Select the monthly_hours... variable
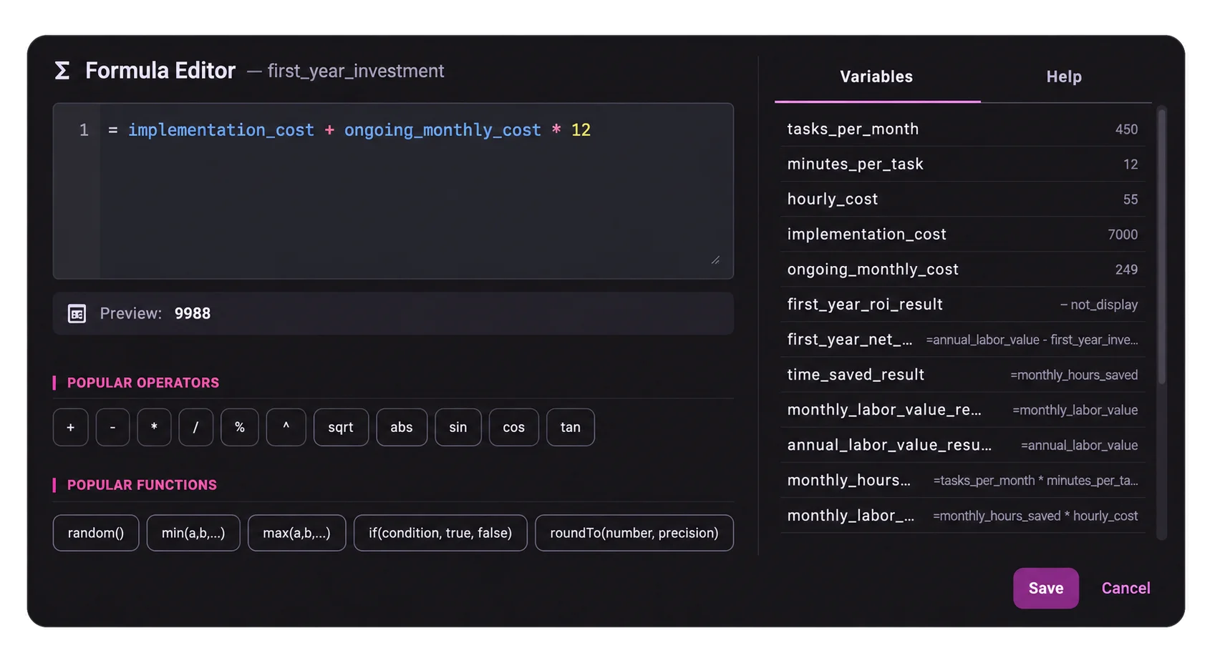 coord(962,479)
